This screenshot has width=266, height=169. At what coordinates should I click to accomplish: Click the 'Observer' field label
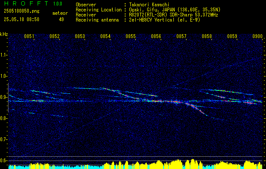[x=86, y=5]
